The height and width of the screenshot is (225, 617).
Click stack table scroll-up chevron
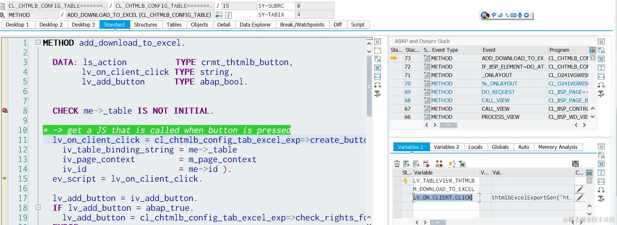593,108
